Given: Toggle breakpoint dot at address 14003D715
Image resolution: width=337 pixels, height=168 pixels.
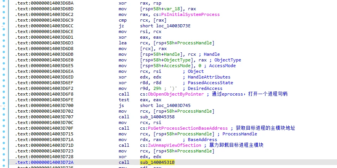Looking at the screenshot, I should pos(4,131).
